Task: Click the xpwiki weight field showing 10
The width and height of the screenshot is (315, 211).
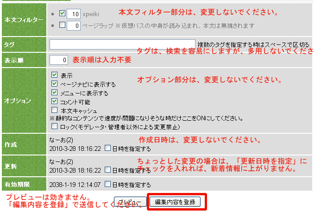Action: (x=74, y=15)
